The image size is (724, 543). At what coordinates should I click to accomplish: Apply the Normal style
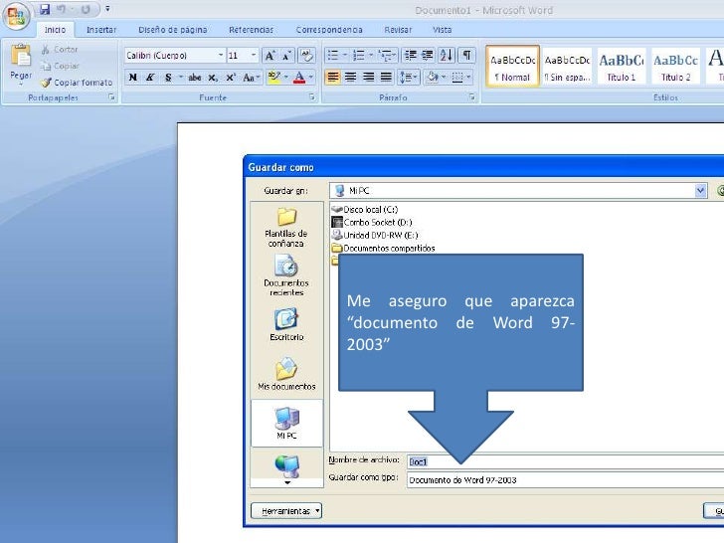click(x=512, y=66)
